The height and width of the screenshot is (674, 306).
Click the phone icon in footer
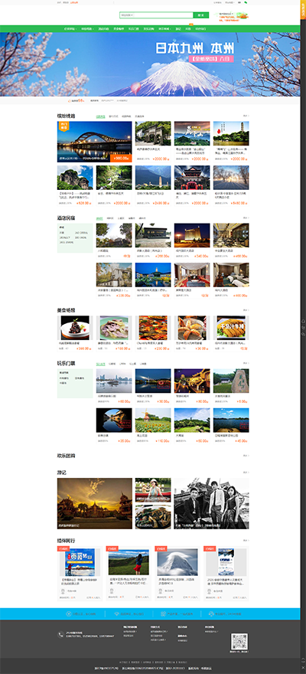pos(61,634)
